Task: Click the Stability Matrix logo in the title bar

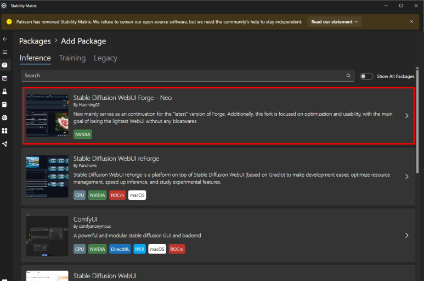Action: point(4,5)
